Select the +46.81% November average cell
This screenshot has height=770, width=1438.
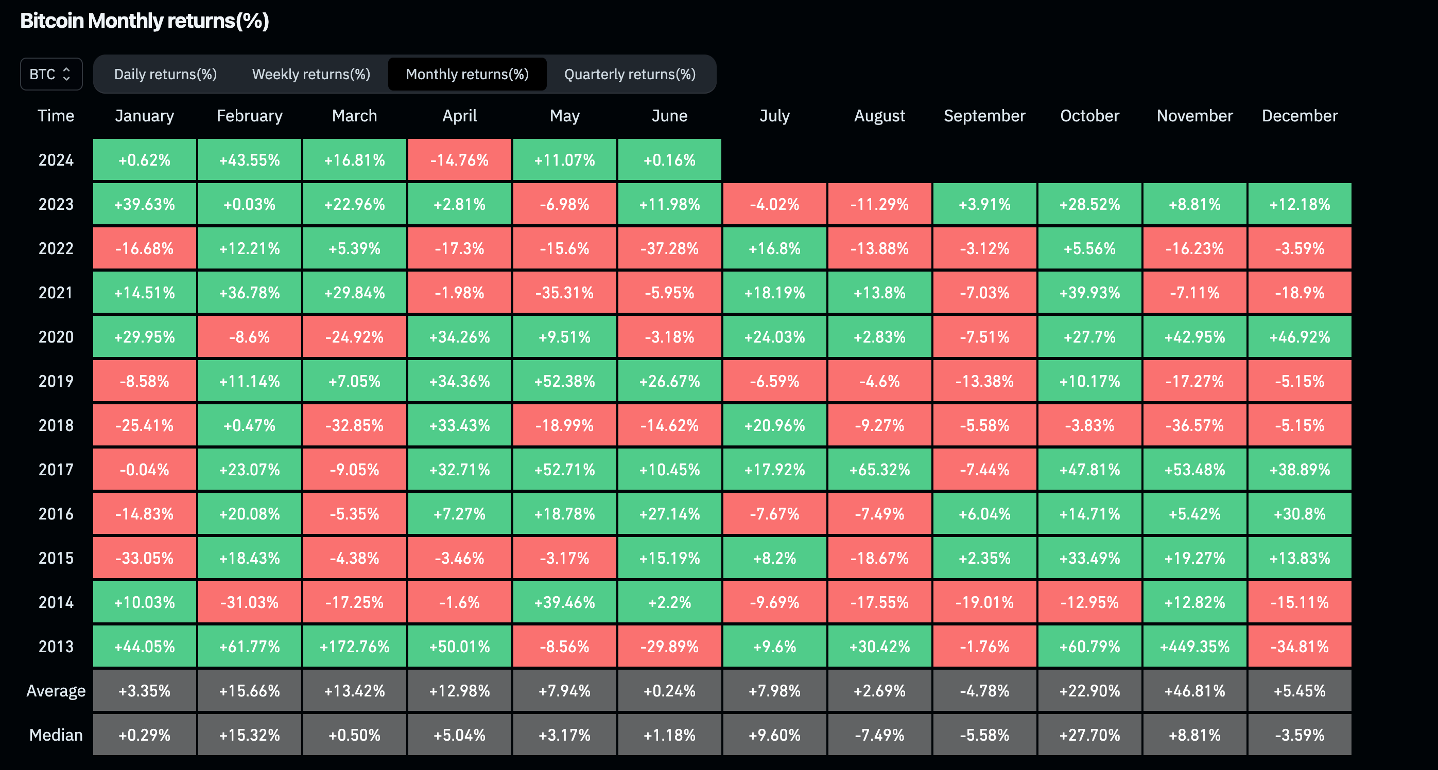click(x=1194, y=691)
